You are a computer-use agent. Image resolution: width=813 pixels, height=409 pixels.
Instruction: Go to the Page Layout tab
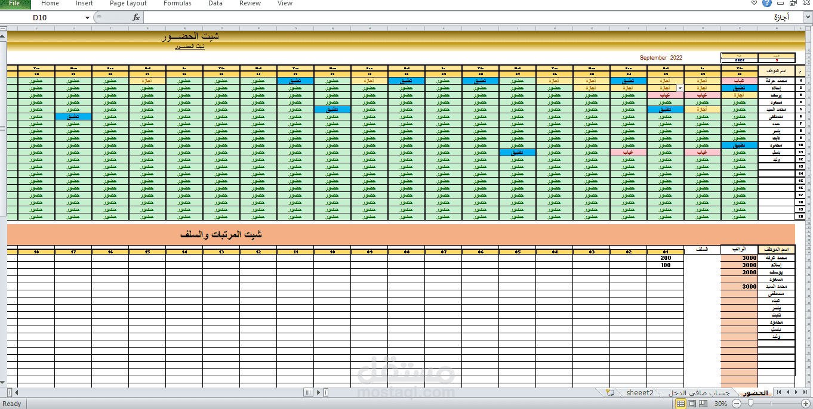(128, 4)
